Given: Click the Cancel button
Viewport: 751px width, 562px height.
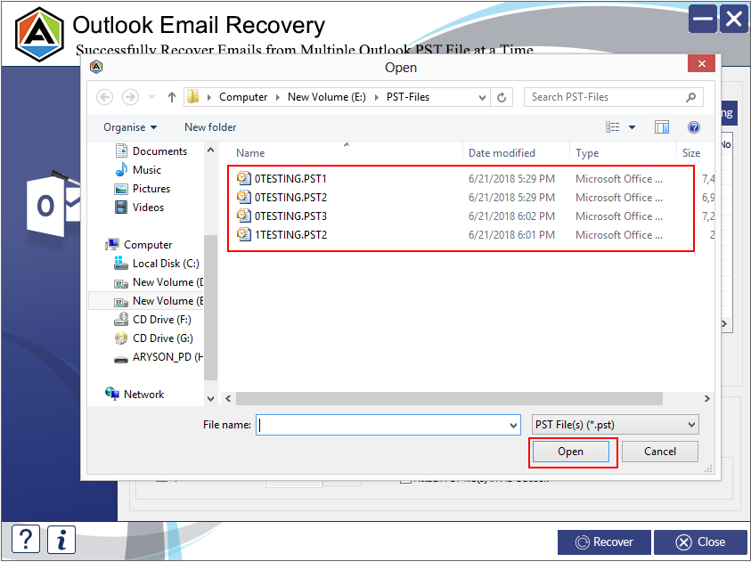Looking at the screenshot, I should click(659, 452).
